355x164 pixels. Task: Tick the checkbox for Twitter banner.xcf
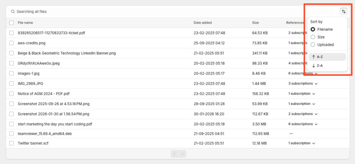click(11, 143)
